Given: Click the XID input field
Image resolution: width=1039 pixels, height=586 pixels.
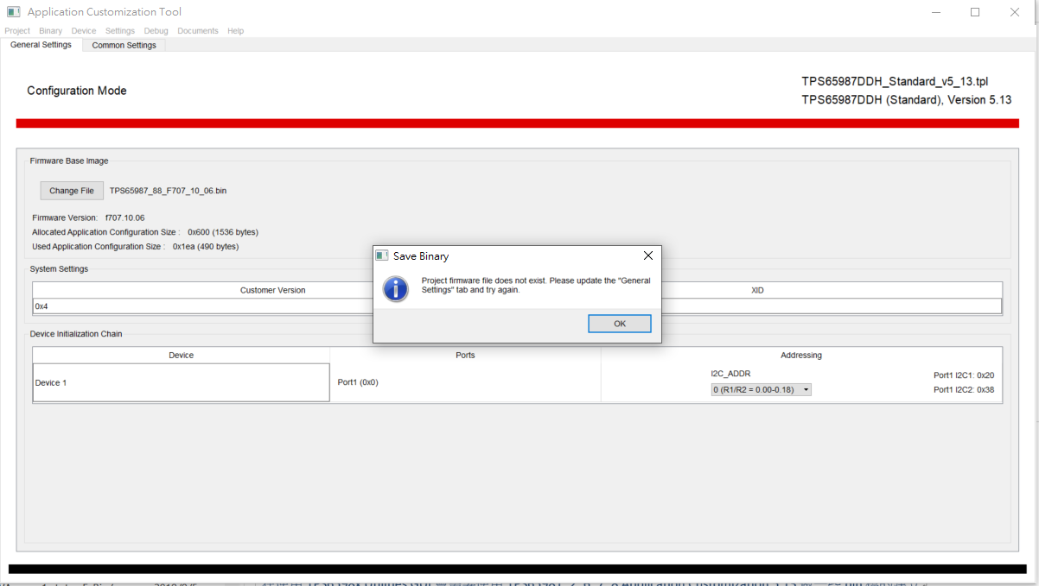Looking at the screenshot, I should (x=832, y=306).
